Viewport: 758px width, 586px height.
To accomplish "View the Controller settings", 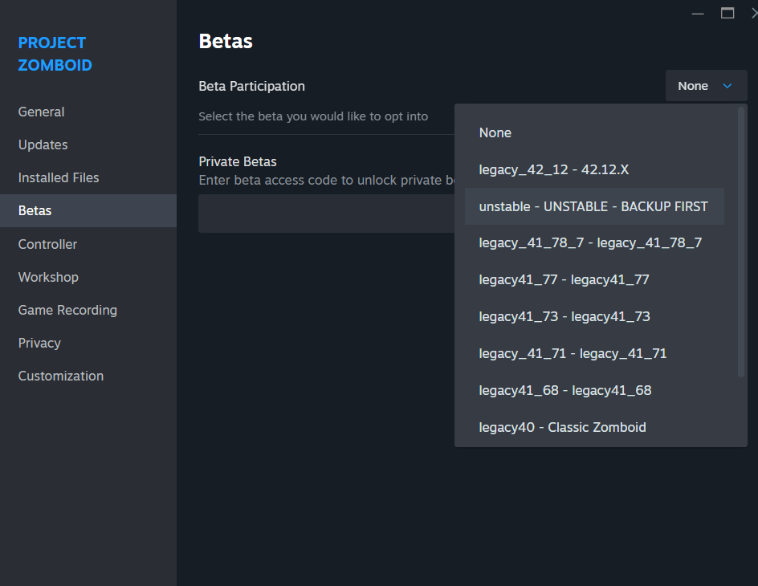I will 48,244.
